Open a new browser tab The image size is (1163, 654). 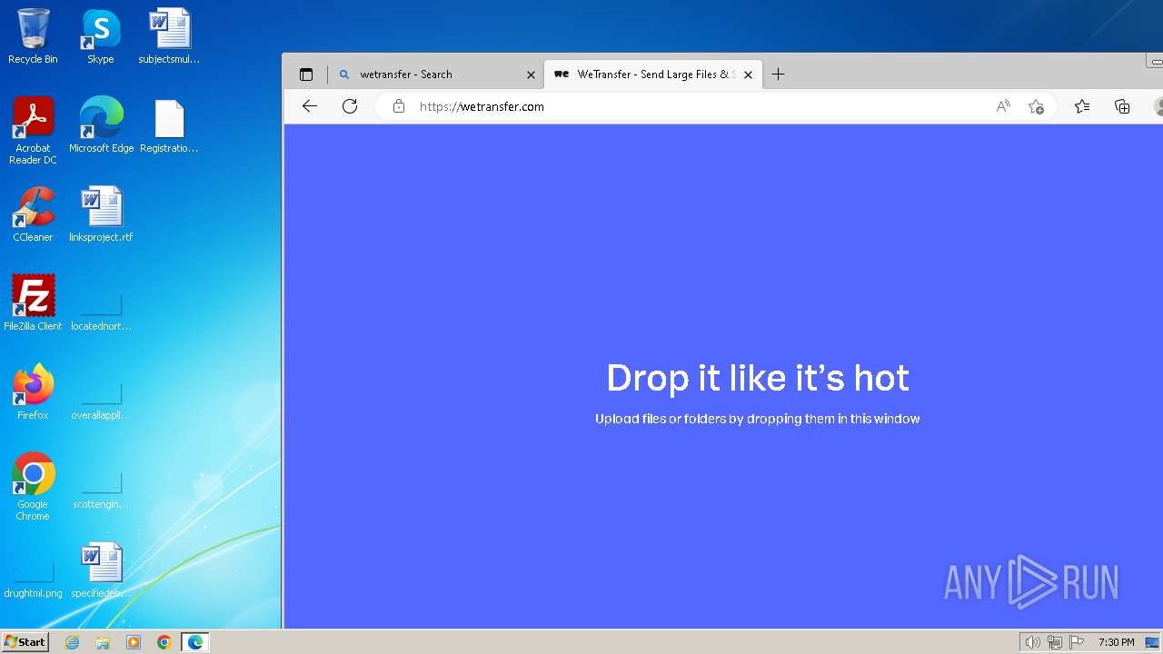[x=778, y=74]
